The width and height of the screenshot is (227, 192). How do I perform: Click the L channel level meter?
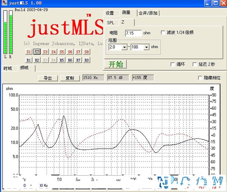pos(5,32)
